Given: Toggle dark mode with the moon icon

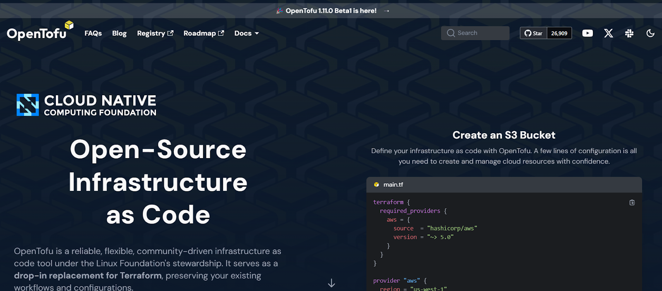Looking at the screenshot, I should coord(650,33).
